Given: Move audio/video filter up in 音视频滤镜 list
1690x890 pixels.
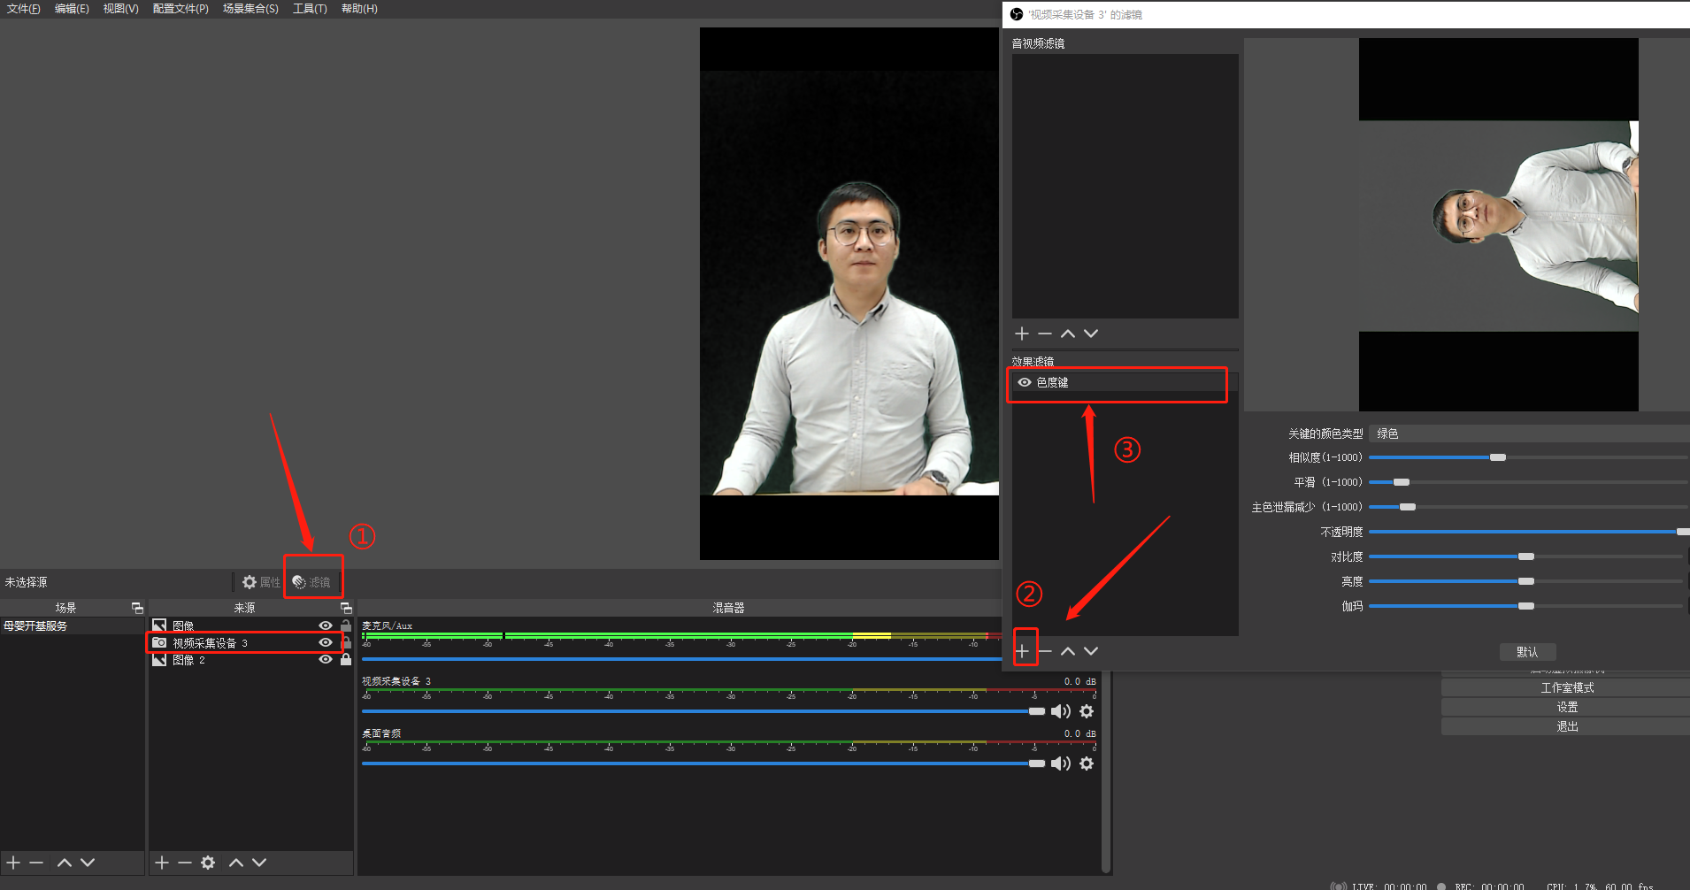Looking at the screenshot, I should 1068,334.
